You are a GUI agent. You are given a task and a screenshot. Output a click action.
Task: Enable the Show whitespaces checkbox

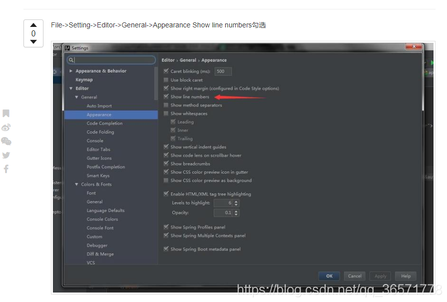tap(166, 113)
